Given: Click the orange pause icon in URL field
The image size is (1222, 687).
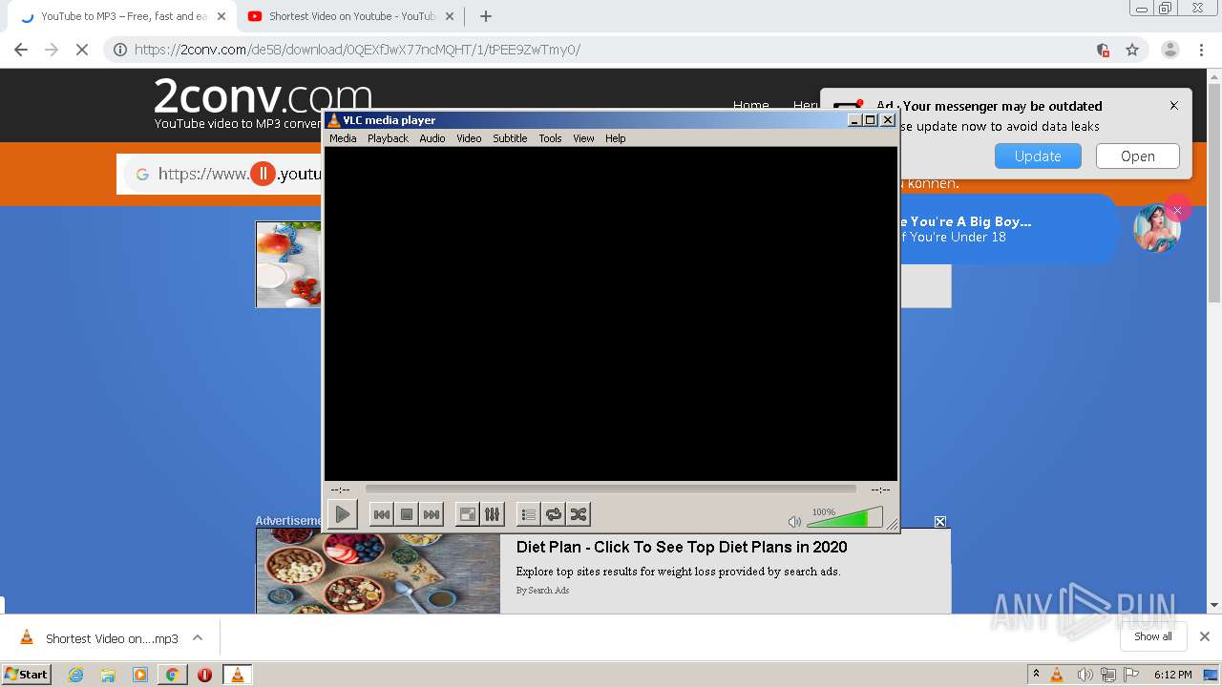Looking at the screenshot, I should (263, 174).
